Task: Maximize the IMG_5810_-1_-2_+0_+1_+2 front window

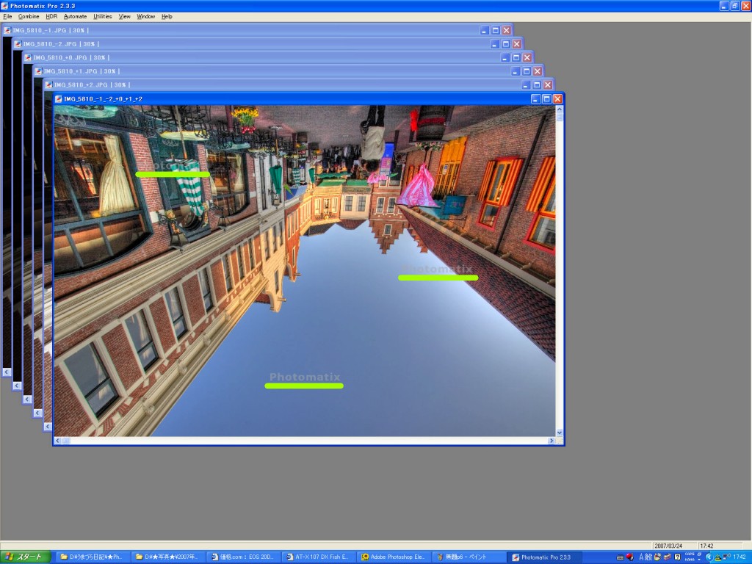Action: [546, 99]
